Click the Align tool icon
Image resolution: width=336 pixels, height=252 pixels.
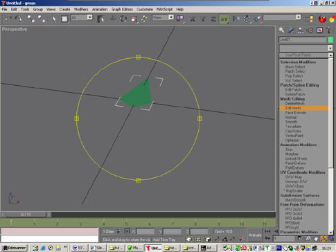point(257,19)
